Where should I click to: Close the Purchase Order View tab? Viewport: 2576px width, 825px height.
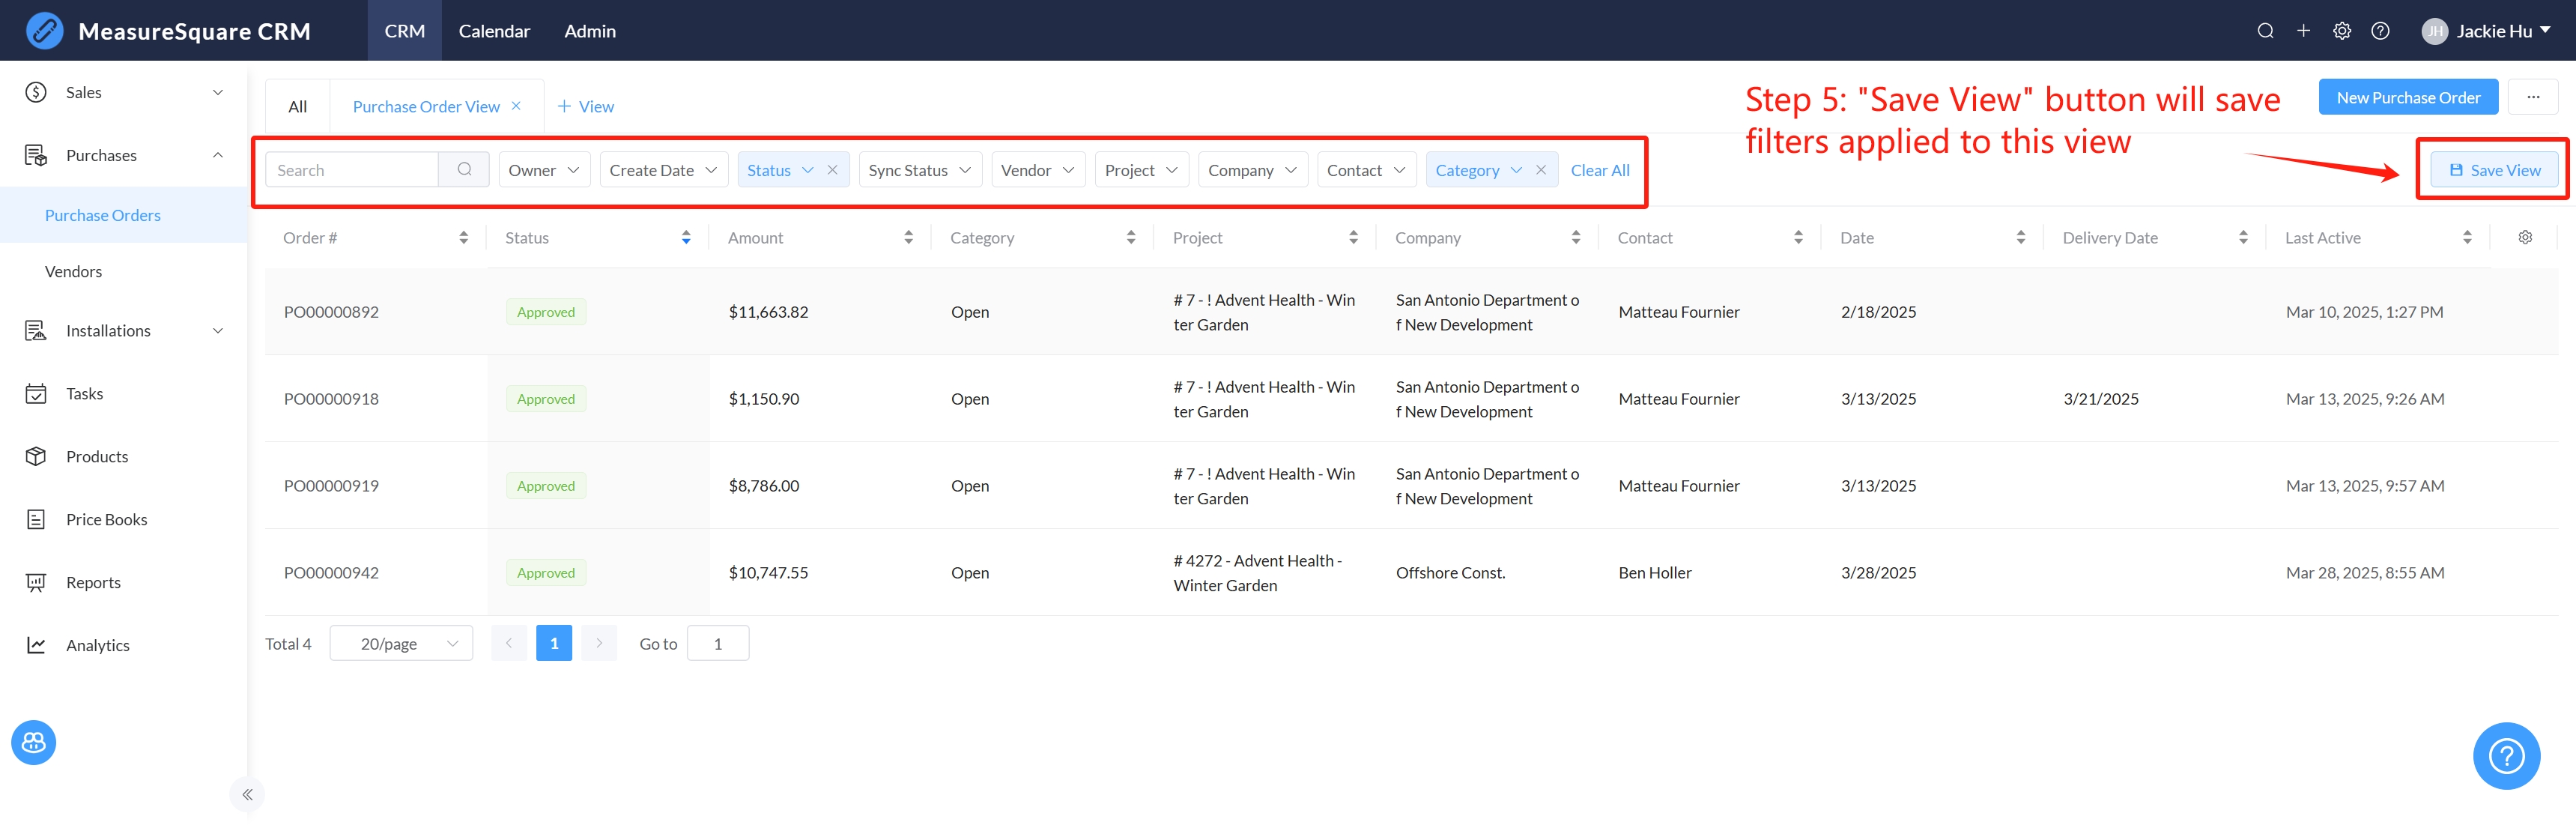click(x=516, y=106)
